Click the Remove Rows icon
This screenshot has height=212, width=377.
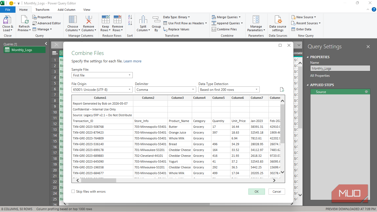tap(118, 20)
